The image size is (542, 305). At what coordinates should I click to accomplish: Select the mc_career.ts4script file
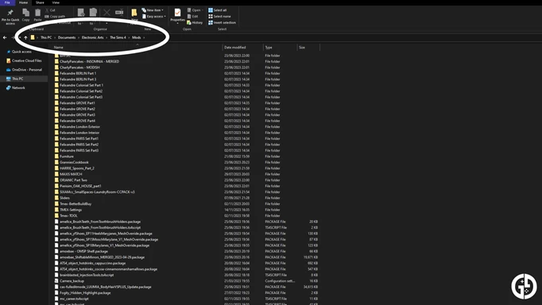tap(74, 299)
